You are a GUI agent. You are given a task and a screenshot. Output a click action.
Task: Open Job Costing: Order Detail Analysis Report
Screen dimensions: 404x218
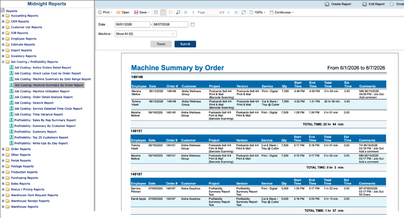43,97
